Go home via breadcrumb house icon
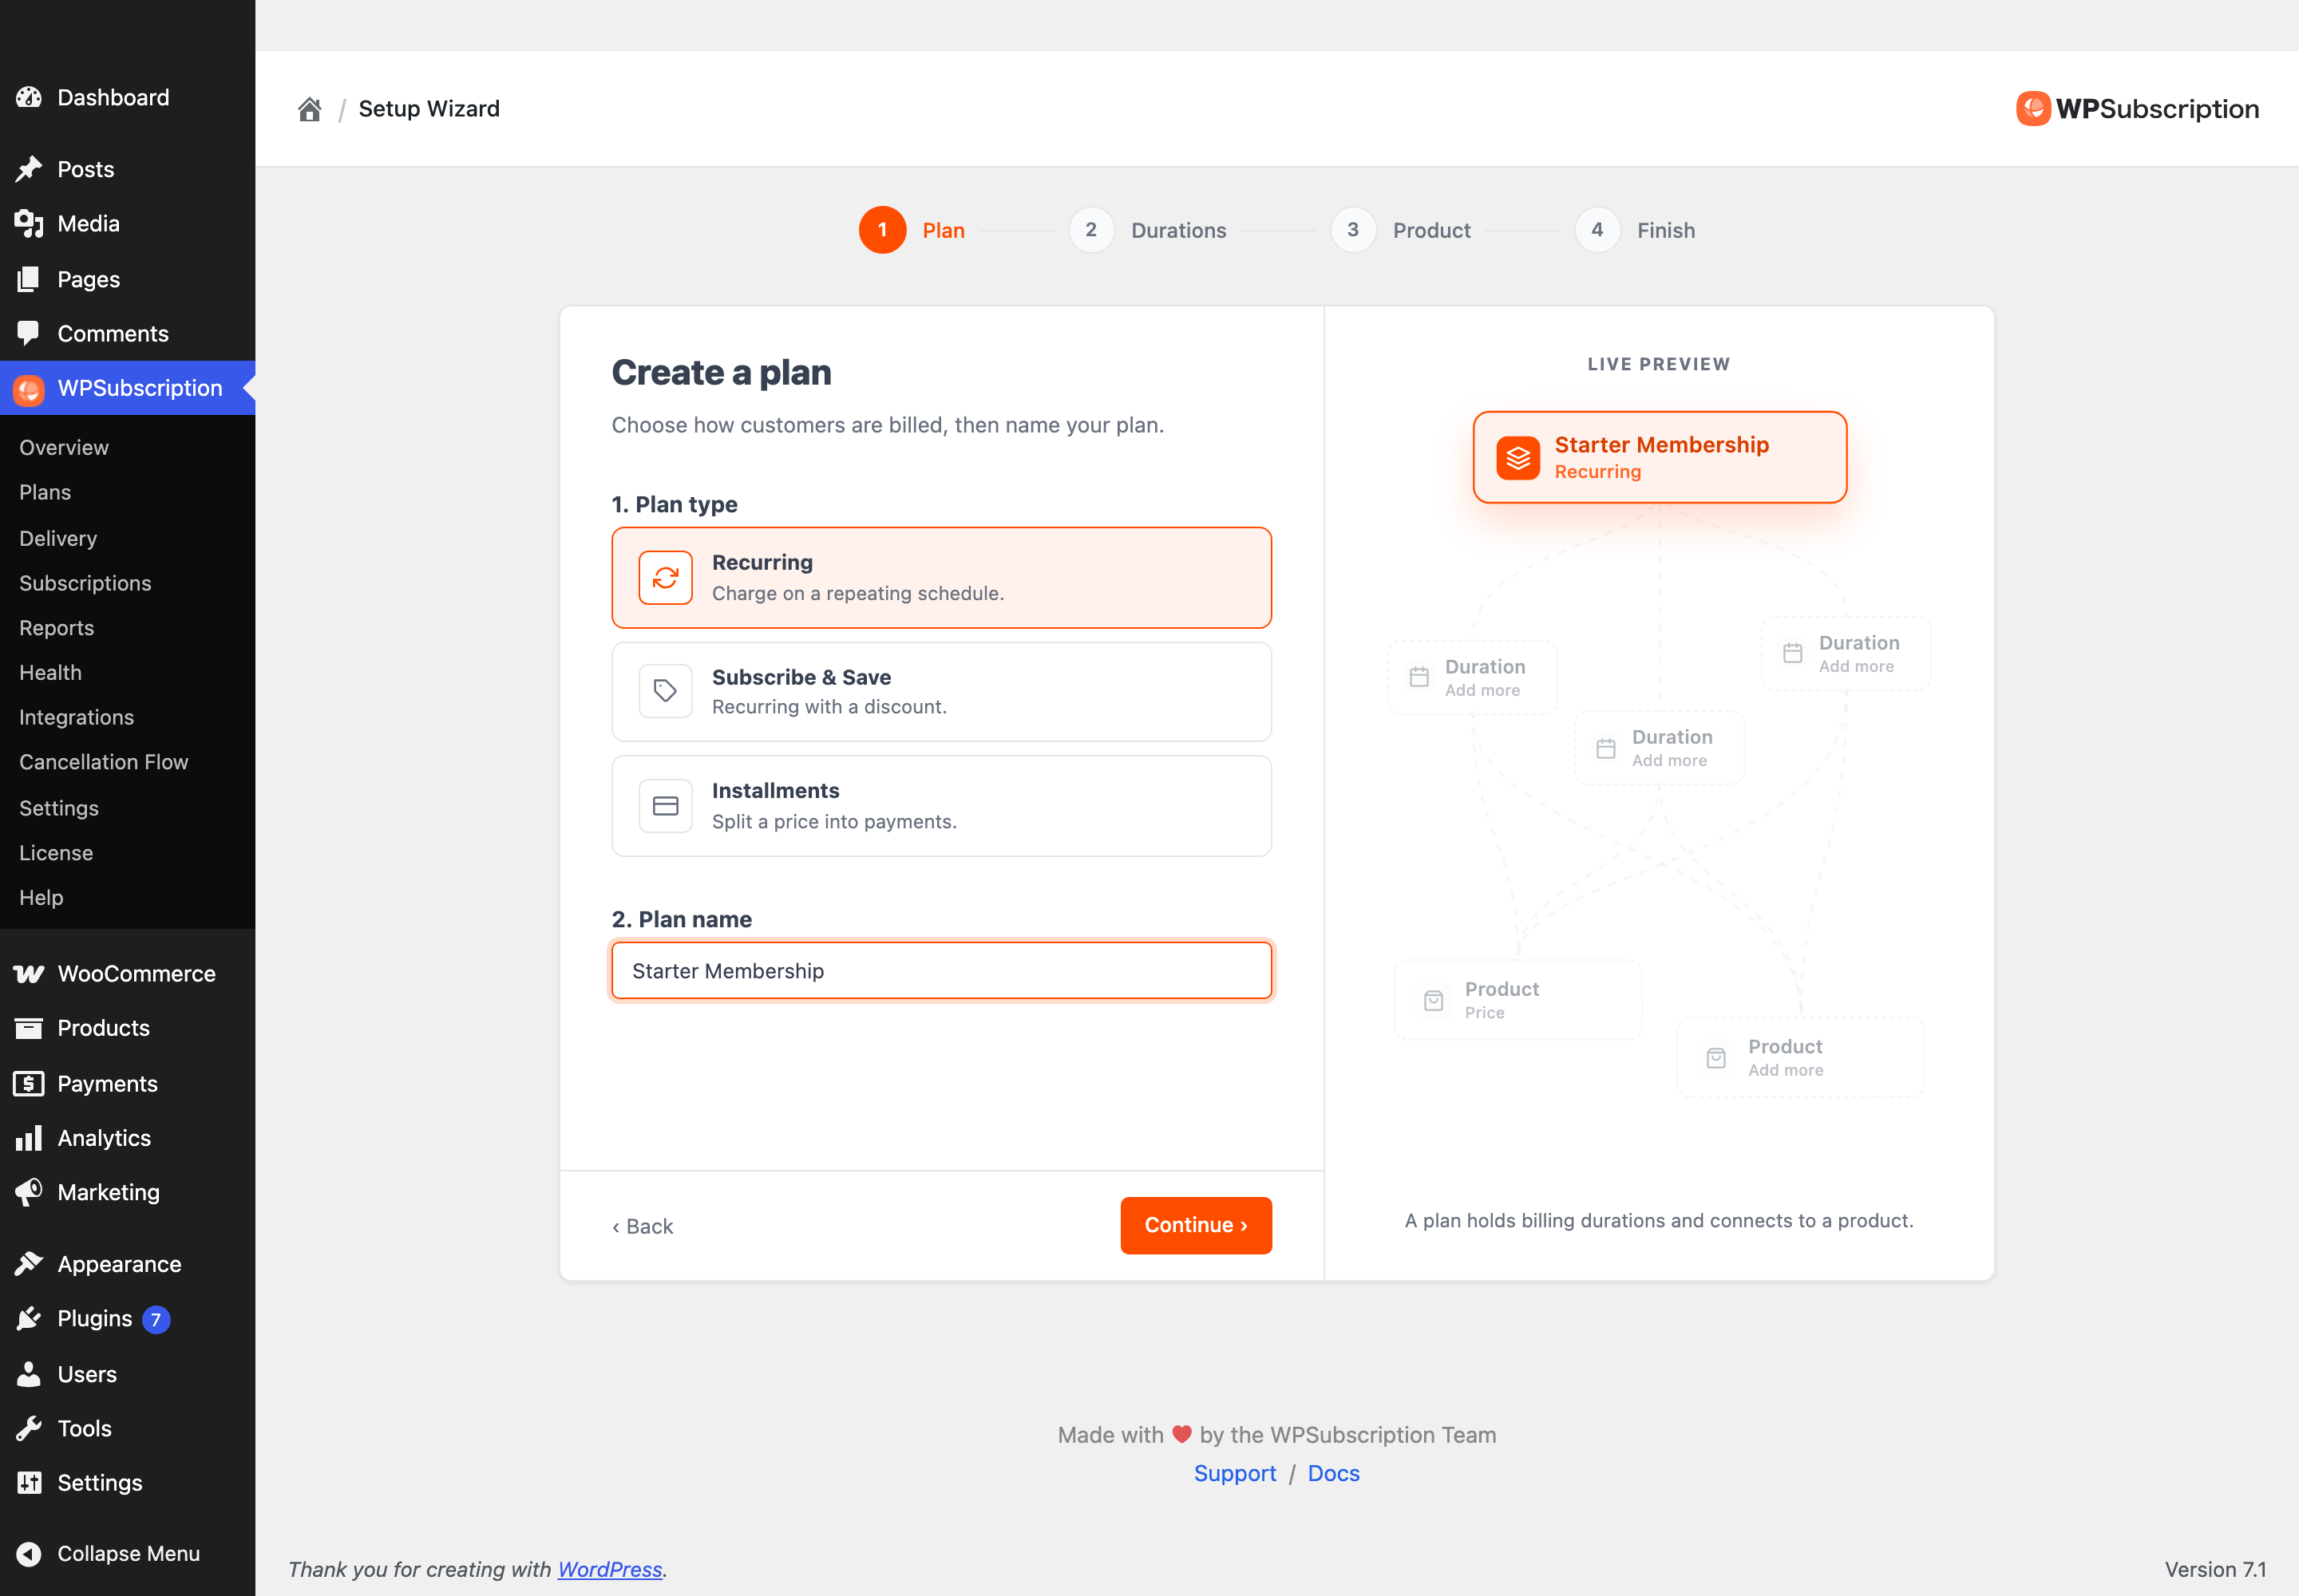Image resolution: width=2299 pixels, height=1596 pixels. (309, 109)
